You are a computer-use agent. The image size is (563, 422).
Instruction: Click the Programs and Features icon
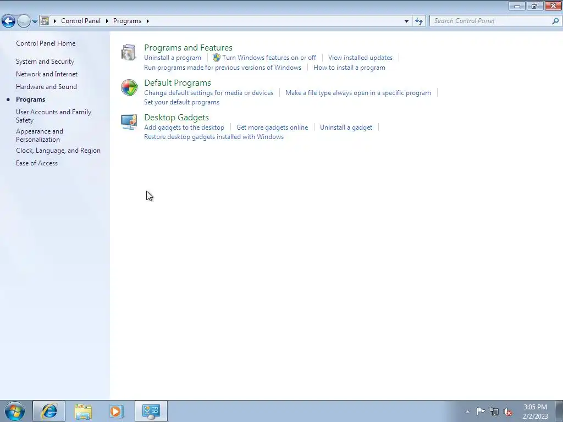click(129, 52)
